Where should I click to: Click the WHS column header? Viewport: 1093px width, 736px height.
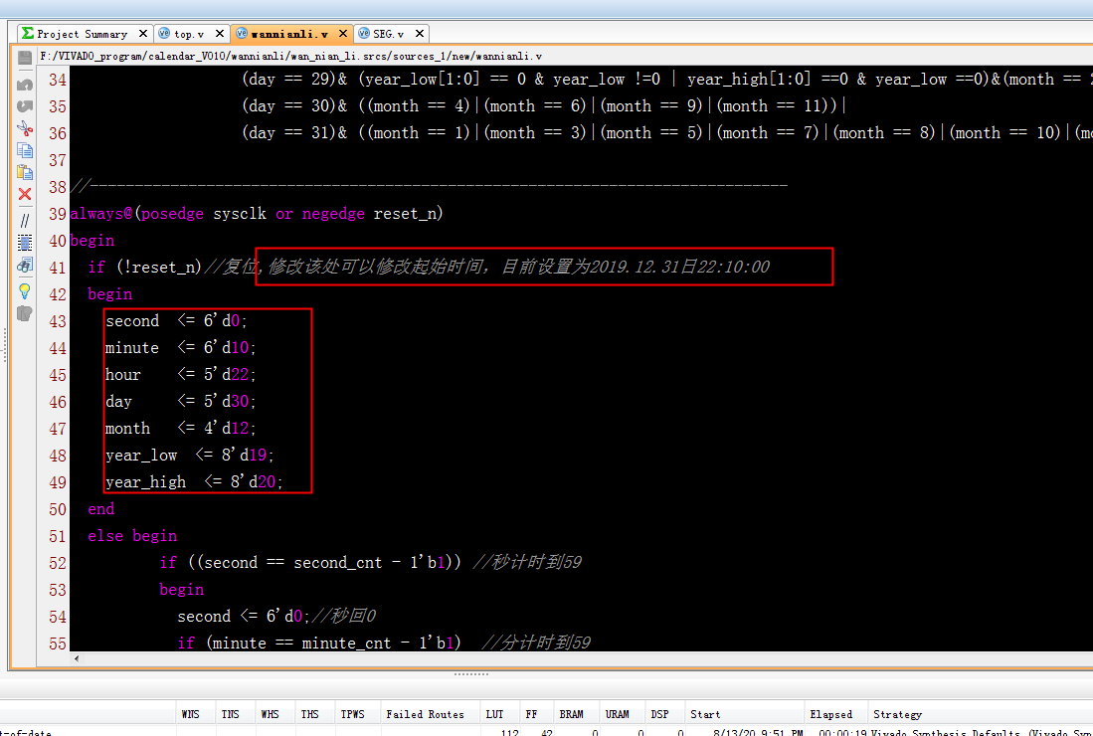pos(270,714)
